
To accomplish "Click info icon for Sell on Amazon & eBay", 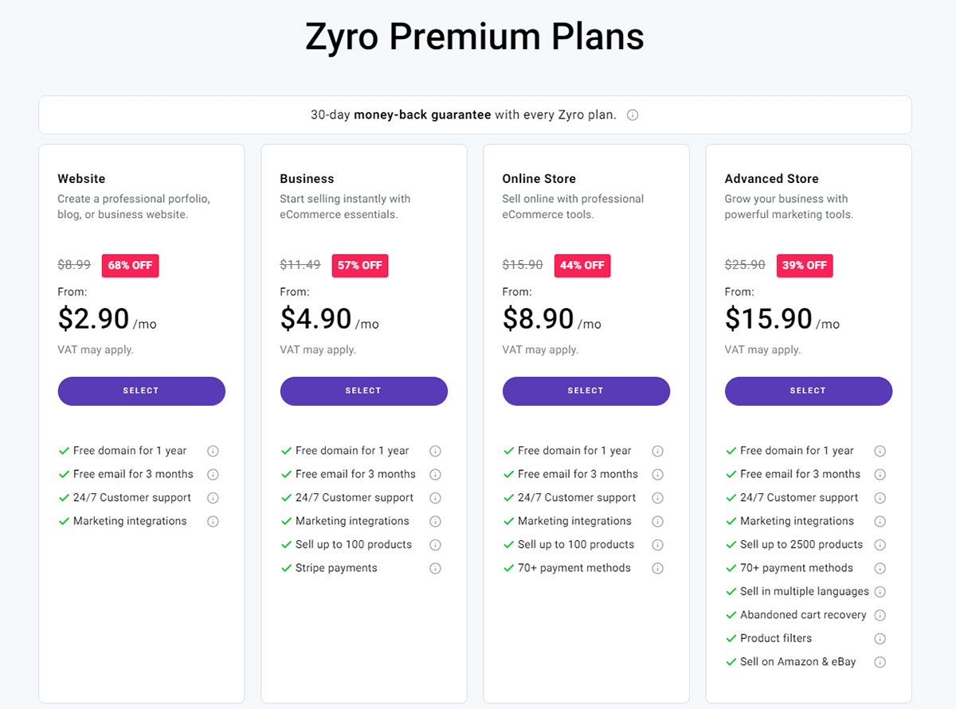I will (880, 662).
